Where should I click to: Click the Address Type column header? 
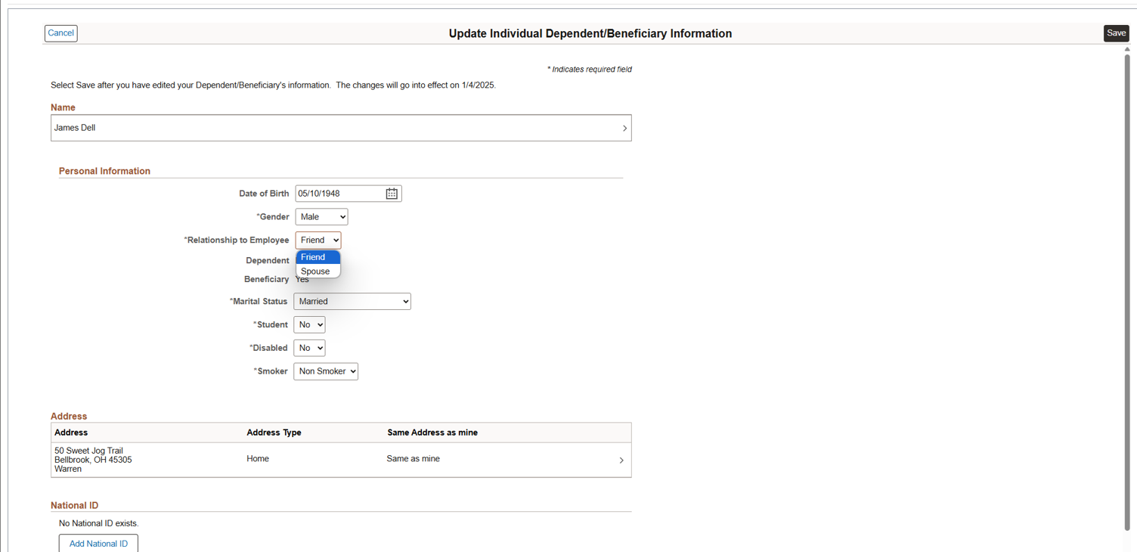[274, 433]
